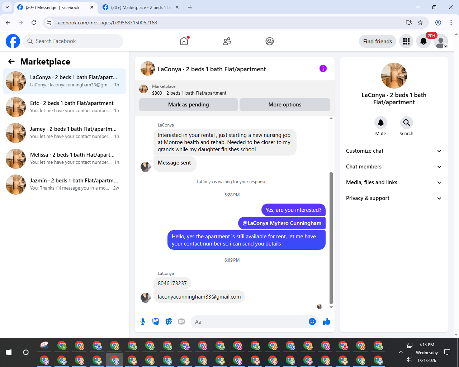459x367 pixels.
Task: Open Jazmín conversation in list
Action: 65,185
